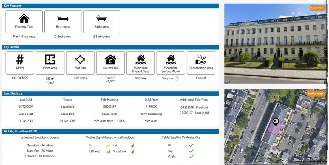The width and height of the screenshot is (329, 165).
Task: Click the BT availability green checkmark
Action: point(191,145)
